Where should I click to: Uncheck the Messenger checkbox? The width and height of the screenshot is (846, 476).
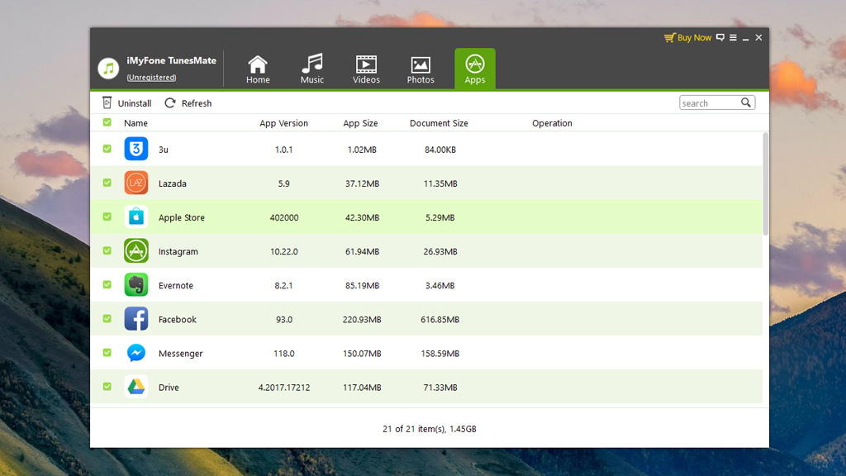107,353
